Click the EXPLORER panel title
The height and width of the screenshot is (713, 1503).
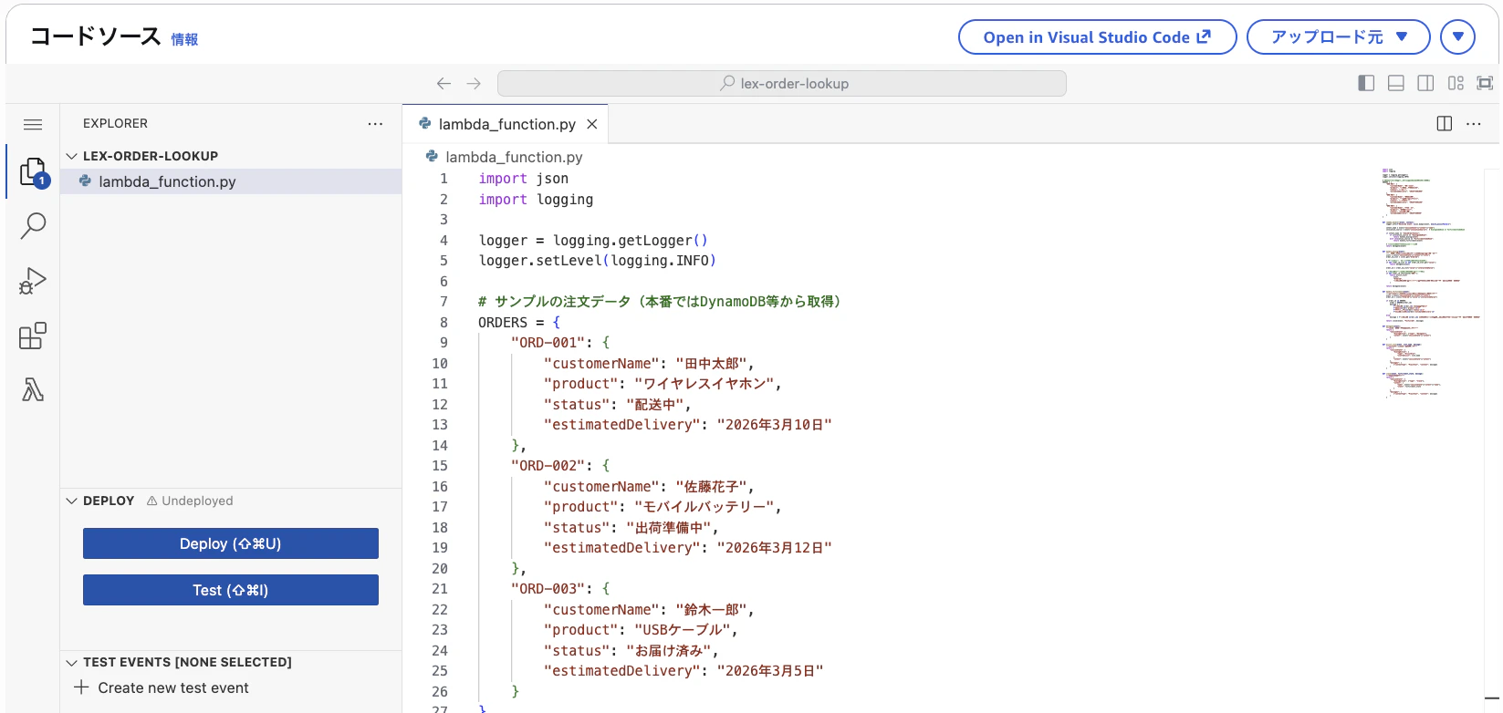coord(115,123)
